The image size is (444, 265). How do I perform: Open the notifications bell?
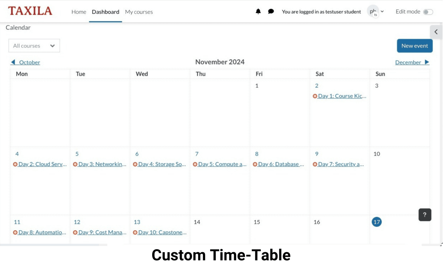pos(258,12)
